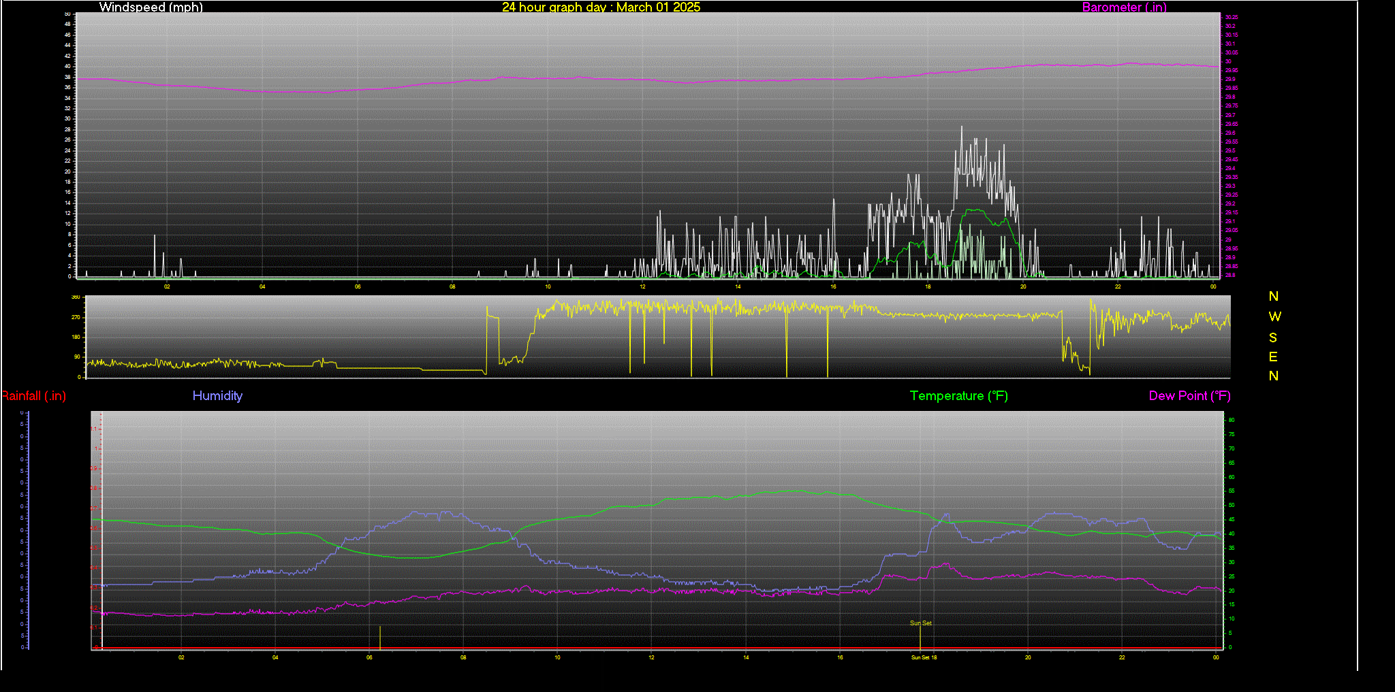Click the '08' hour tick under the temperature chart
1395x692 pixels.
[463, 657]
